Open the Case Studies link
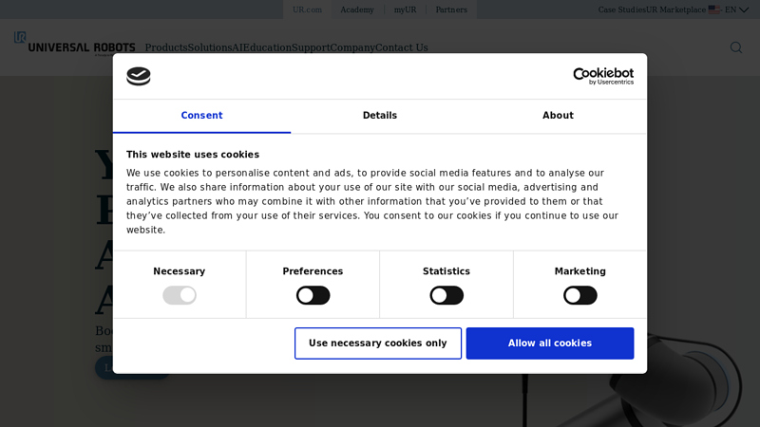 [x=622, y=9]
